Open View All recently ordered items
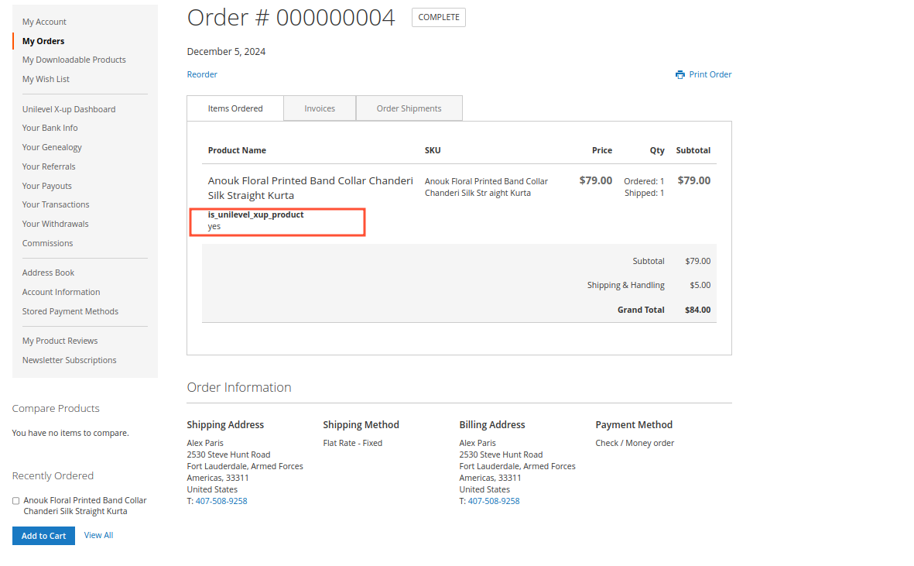 point(98,535)
